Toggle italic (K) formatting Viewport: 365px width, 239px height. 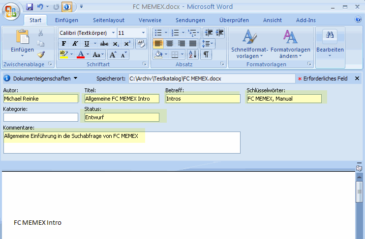tap(75, 44)
